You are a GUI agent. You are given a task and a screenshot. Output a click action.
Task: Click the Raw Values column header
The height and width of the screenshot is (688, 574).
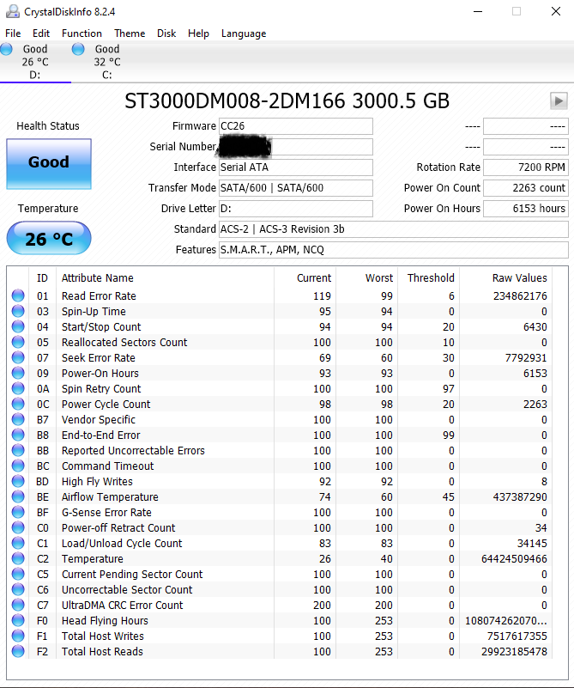(x=519, y=278)
